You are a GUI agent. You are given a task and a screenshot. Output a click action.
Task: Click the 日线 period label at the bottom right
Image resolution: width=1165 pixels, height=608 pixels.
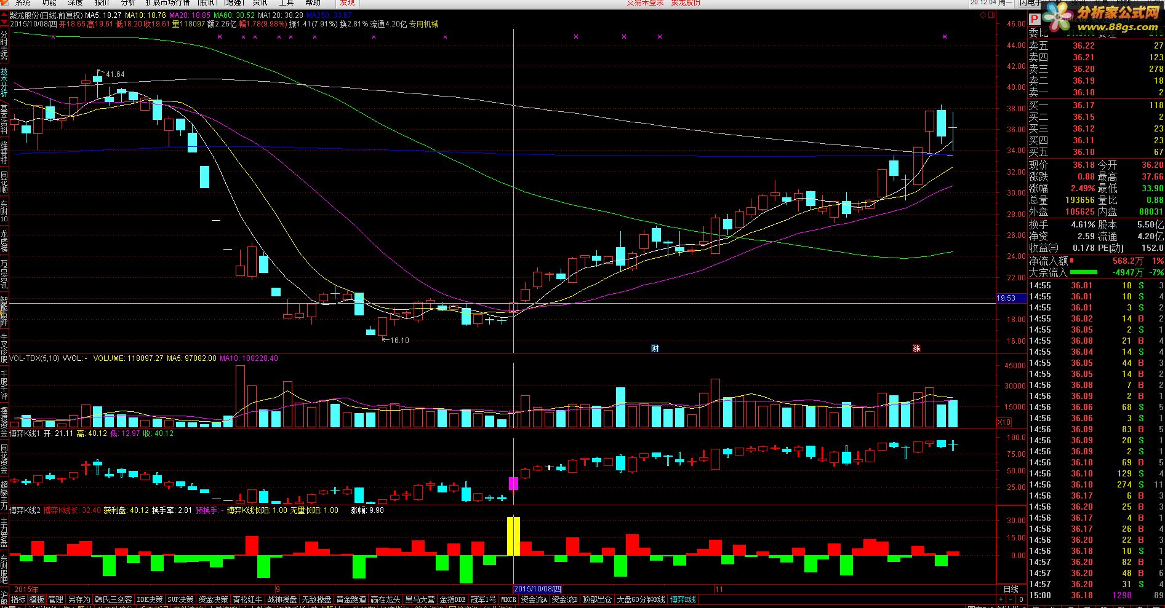pos(1011,589)
